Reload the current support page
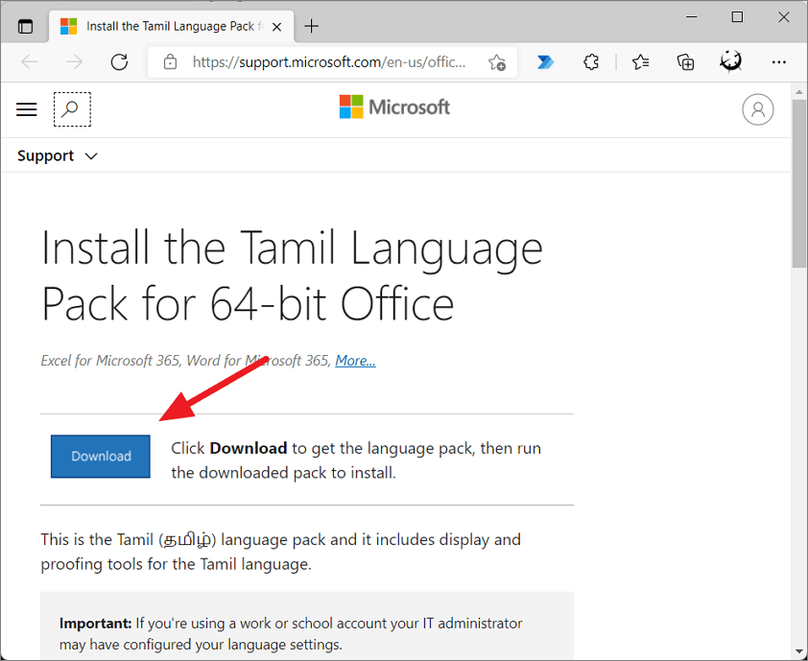 (x=119, y=61)
